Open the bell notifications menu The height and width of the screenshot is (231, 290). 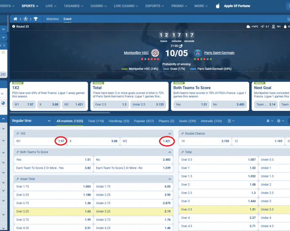click(270, 121)
